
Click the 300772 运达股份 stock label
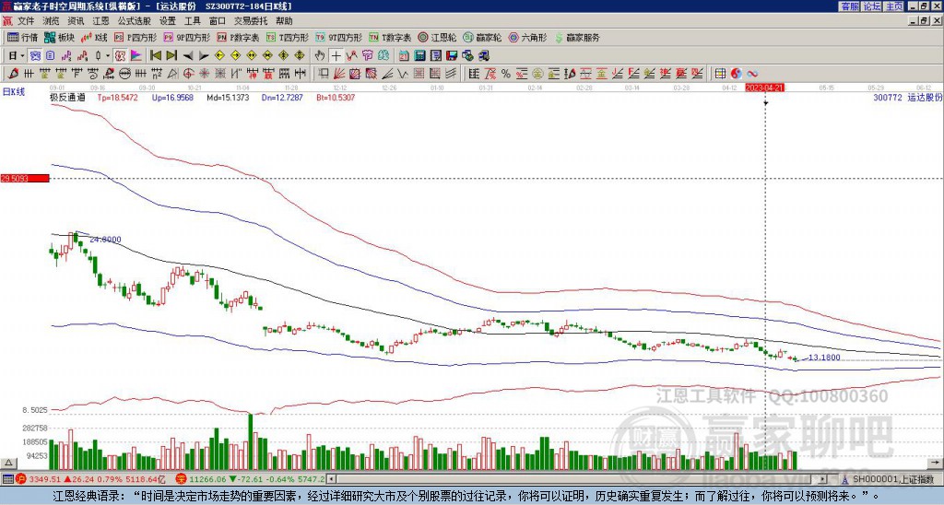click(907, 97)
